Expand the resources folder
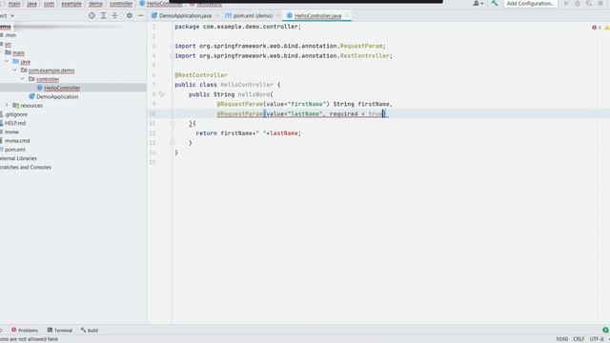 point(7,106)
